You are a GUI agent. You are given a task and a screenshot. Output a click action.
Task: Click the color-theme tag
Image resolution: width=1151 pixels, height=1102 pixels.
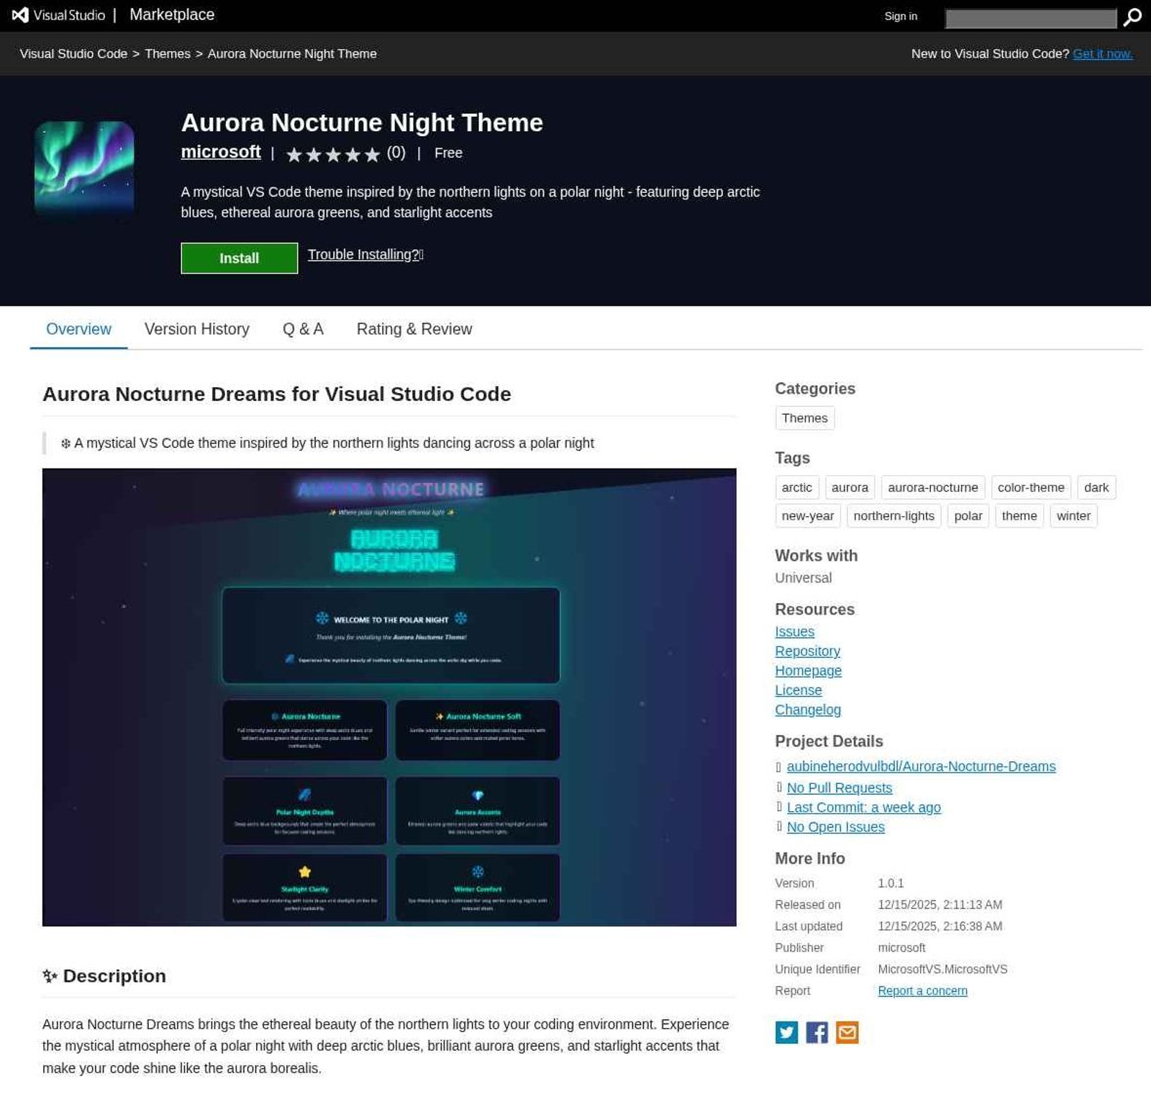1030,487
